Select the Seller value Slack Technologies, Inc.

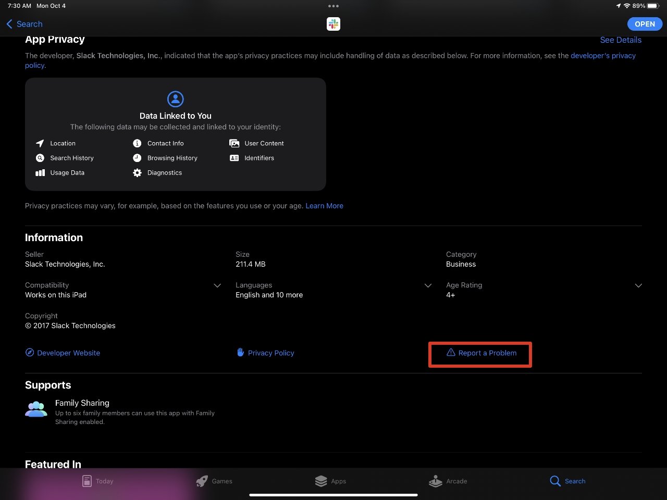click(65, 265)
